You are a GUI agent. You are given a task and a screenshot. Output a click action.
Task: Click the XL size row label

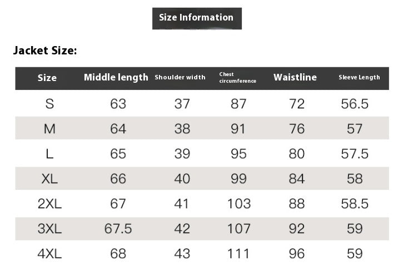pyautogui.click(x=49, y=179)
